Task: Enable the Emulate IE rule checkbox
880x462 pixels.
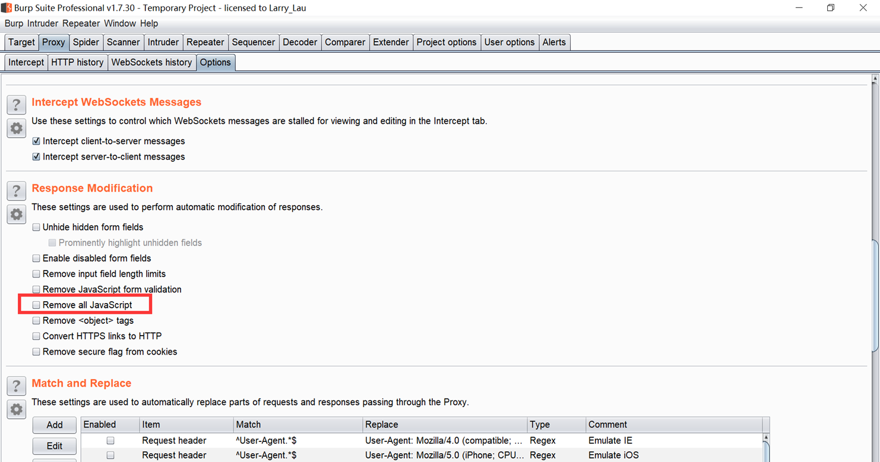Action: (110, 441)
